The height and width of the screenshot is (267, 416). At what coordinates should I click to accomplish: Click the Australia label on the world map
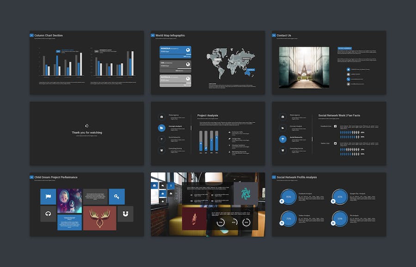point(250,70)
